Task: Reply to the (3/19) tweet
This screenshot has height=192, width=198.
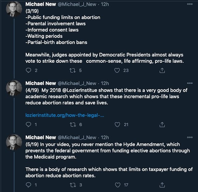Action: [x=28, y=70]
